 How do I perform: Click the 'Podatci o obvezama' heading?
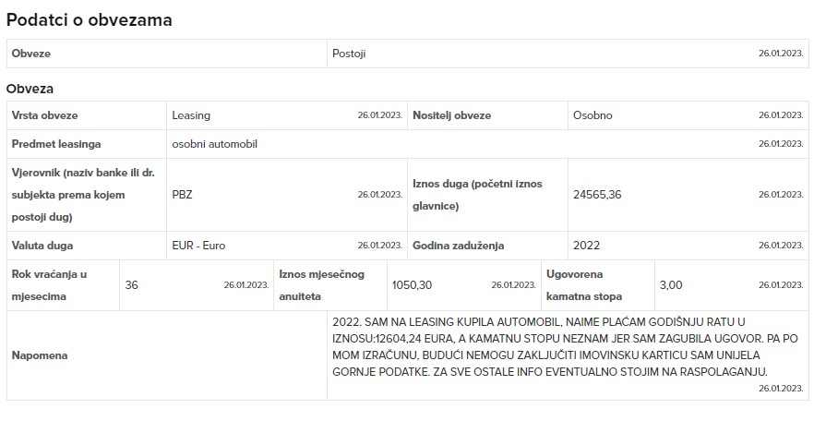point(90,20)
